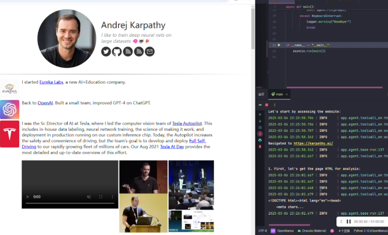
Task: Open the first RSS feed icon
Action: pyautogui.click(x=128, y=52)
